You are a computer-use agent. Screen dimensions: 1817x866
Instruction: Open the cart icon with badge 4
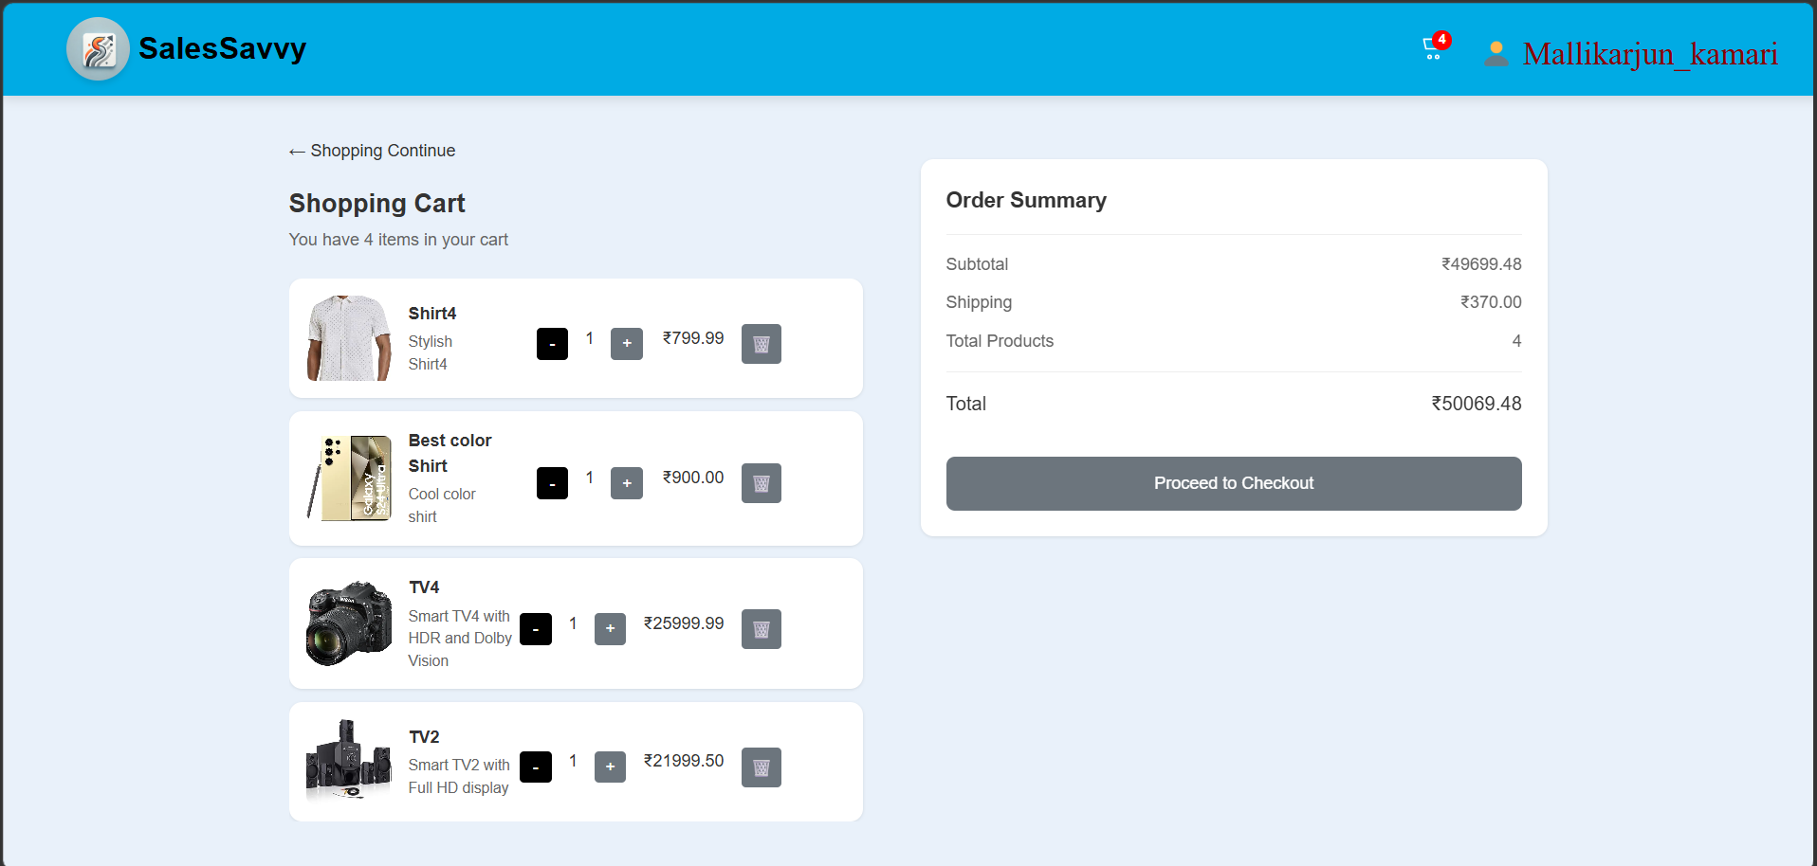[x=1433, y=49]
